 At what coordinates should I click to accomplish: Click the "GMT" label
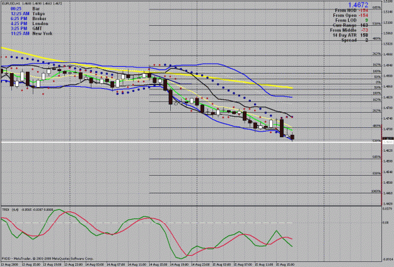(37, 28)
